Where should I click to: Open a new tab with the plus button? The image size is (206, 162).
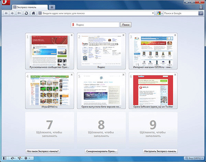tap(52, 7)
